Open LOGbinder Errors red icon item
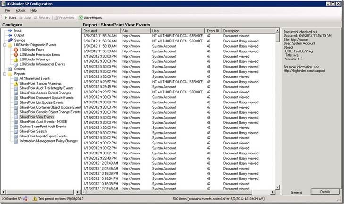Image resolution: width=344 pixels, height=204 pixels. click(16, 50)
